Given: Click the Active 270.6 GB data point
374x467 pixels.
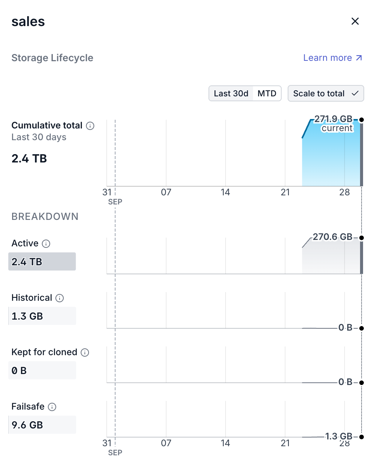Looking at the screenshot, I should click(x=362, y=238).
